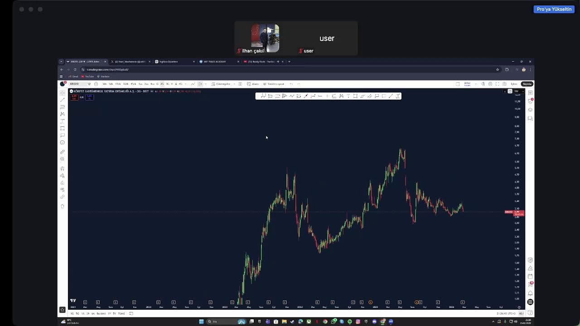Click the camera snapshot icon
The image size is (580, 326).
504,84
